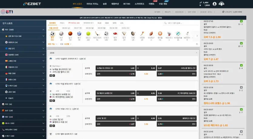The width and height of the screenshot is (253, 139).
Task: Favorite the Newcastle vs Crystal Palace match star
Action: [x=51, y=66]
